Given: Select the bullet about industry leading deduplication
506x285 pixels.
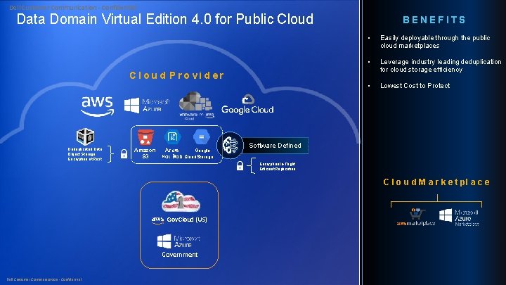Looking at the screenshot, I should point(441,65).
